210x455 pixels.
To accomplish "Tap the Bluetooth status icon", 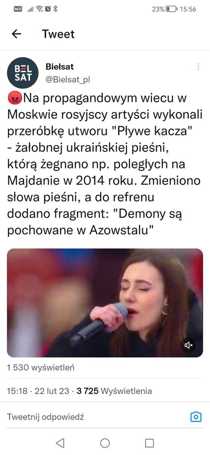I will 55,9.
